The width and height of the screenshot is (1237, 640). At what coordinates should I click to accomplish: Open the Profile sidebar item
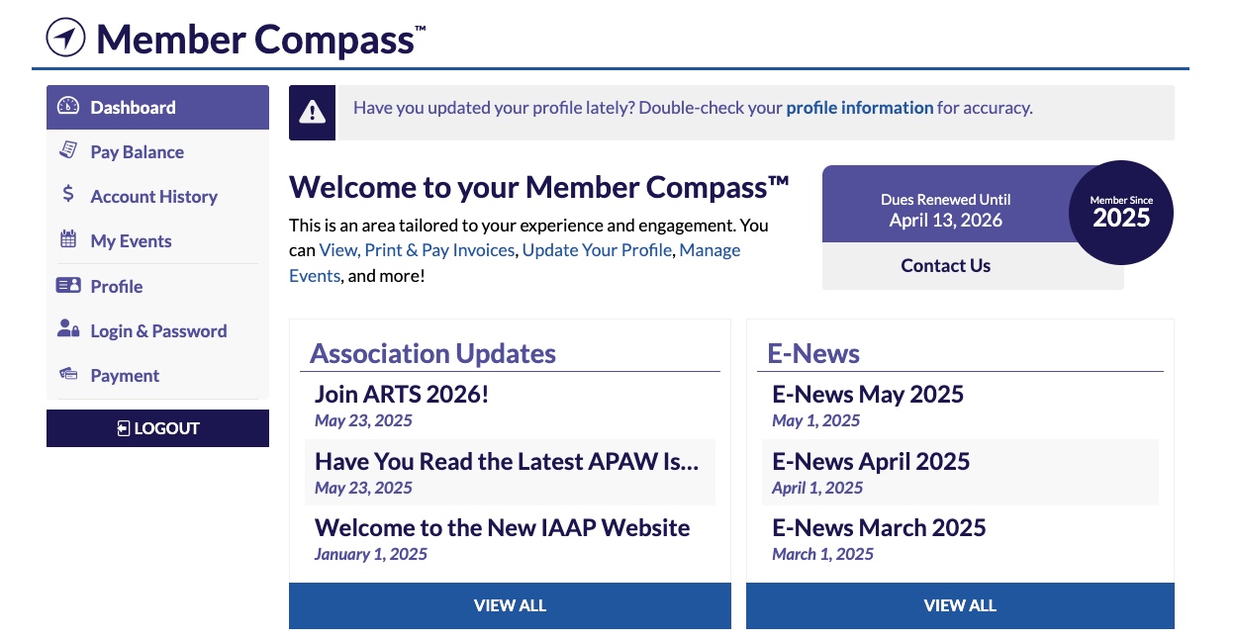click(x=157, y=286)
